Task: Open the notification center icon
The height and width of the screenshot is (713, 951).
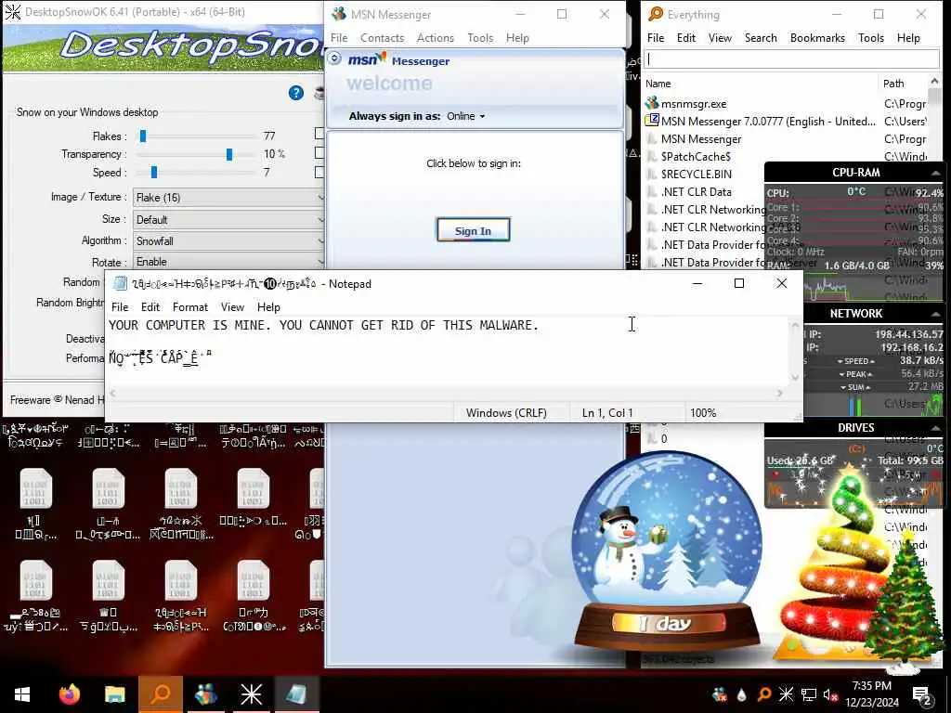Action: pyautogui.click(x=921, y=696)
